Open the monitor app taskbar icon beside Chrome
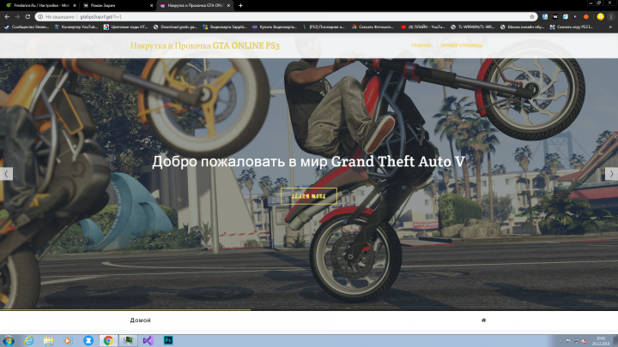The height and width of the screenshot is (347, 618). point(129,340)
